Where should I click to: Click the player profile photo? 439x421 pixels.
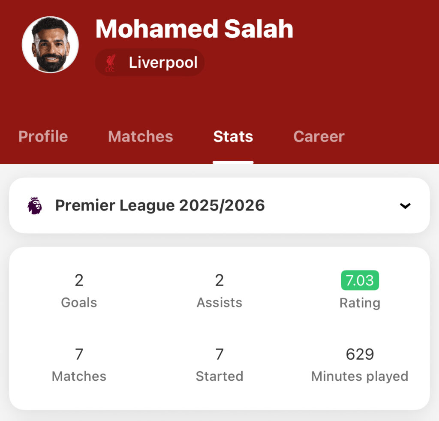[x=50, y=45]
